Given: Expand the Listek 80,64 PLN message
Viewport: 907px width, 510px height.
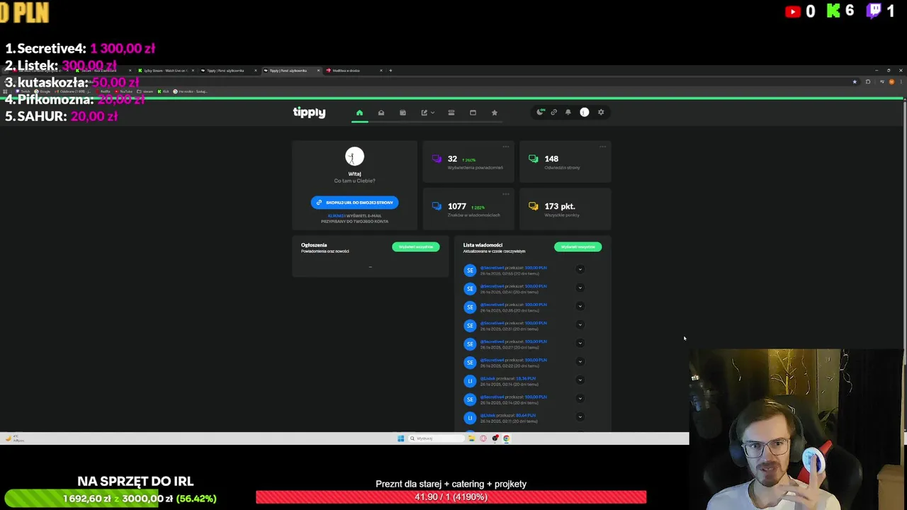Looking at the screenshot, I should (x=580, y=416).
